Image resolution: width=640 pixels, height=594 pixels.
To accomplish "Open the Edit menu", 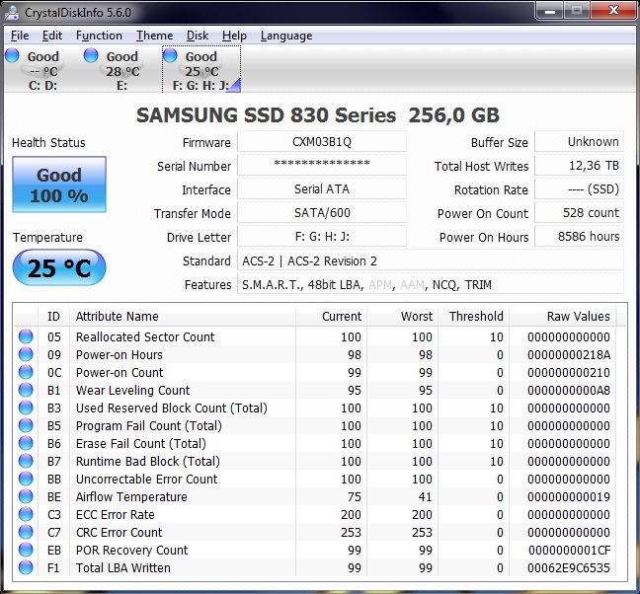I will [52, 36].
